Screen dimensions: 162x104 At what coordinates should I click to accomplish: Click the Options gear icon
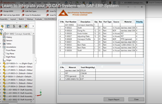119,3
